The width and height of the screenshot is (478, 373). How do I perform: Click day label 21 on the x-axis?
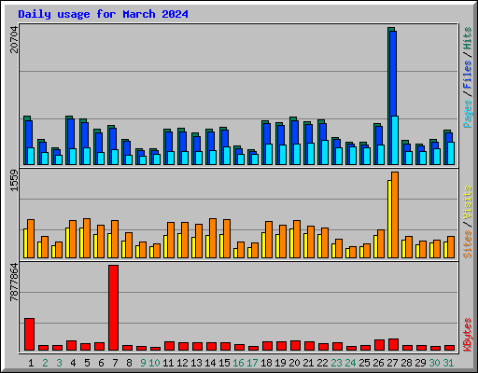coord(308,363)
